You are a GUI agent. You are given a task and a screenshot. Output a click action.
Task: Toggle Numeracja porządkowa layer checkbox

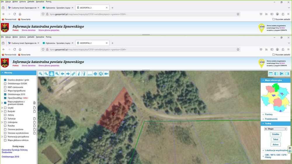5,137
